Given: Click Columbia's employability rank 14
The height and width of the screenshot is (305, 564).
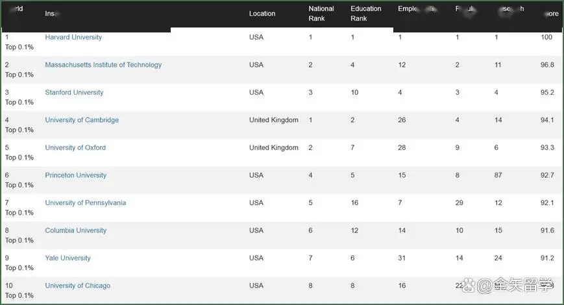Looking at the screenshot, I should [x=402, y=230].
